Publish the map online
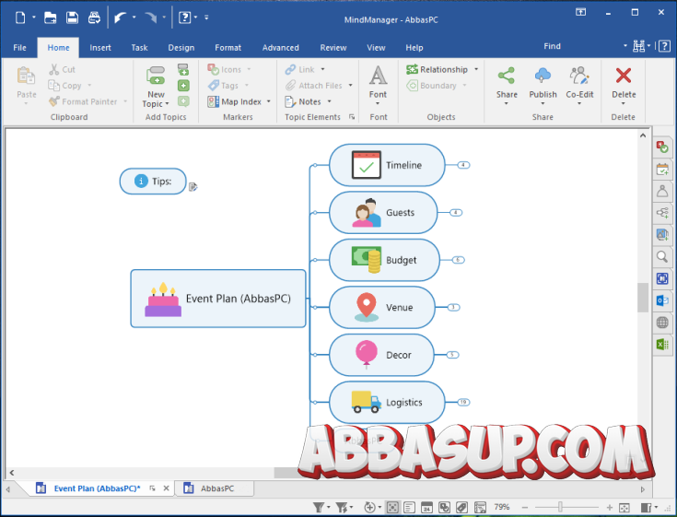677x517 pixels. [x=543, y=86]
